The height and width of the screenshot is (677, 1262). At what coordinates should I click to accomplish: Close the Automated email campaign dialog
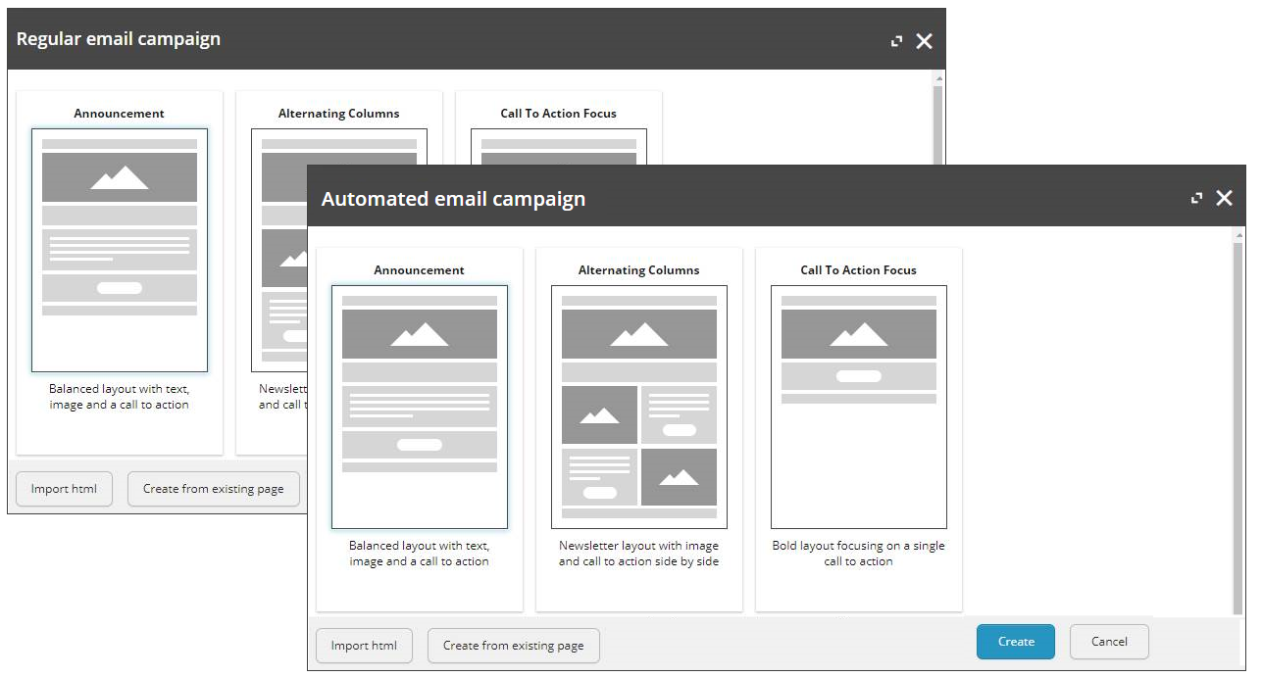1224,198
